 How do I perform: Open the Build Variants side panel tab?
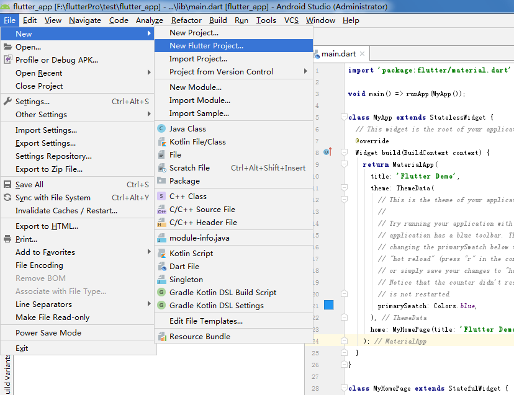[x=7, y=375]
